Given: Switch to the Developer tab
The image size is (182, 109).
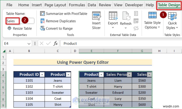Looking at the screenshot, I should [134, 5].
